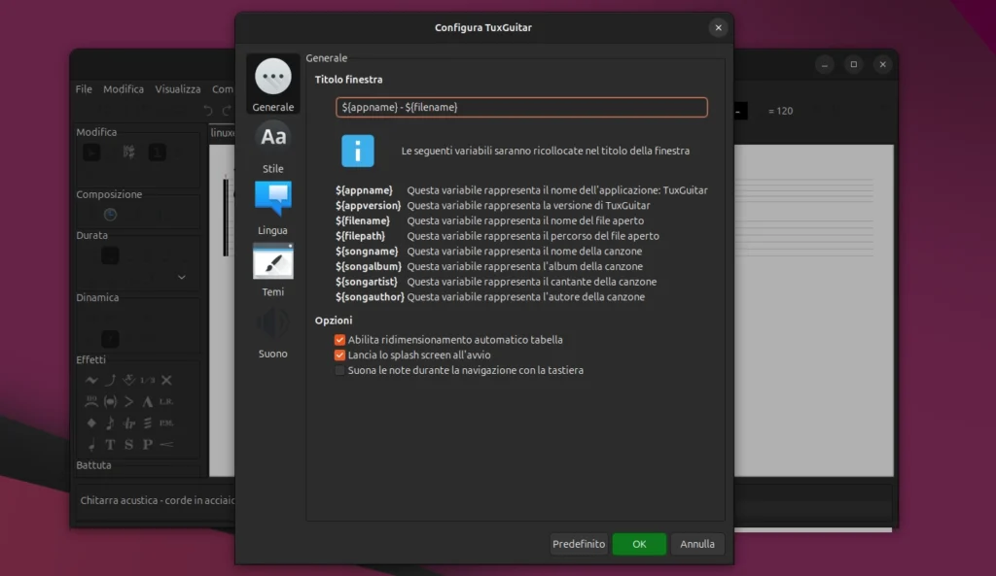Enable Suona le note durante la navigazione
Screen dimensions: 996x576
point(340,370)
